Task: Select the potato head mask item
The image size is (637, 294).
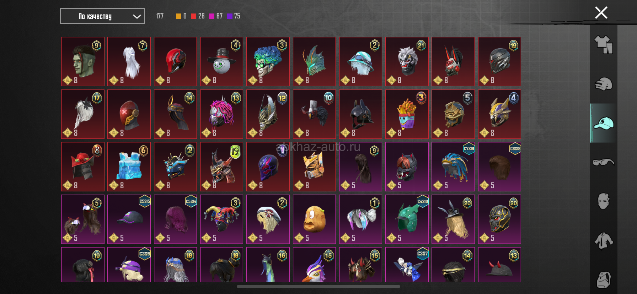Action: coord(314,219)
